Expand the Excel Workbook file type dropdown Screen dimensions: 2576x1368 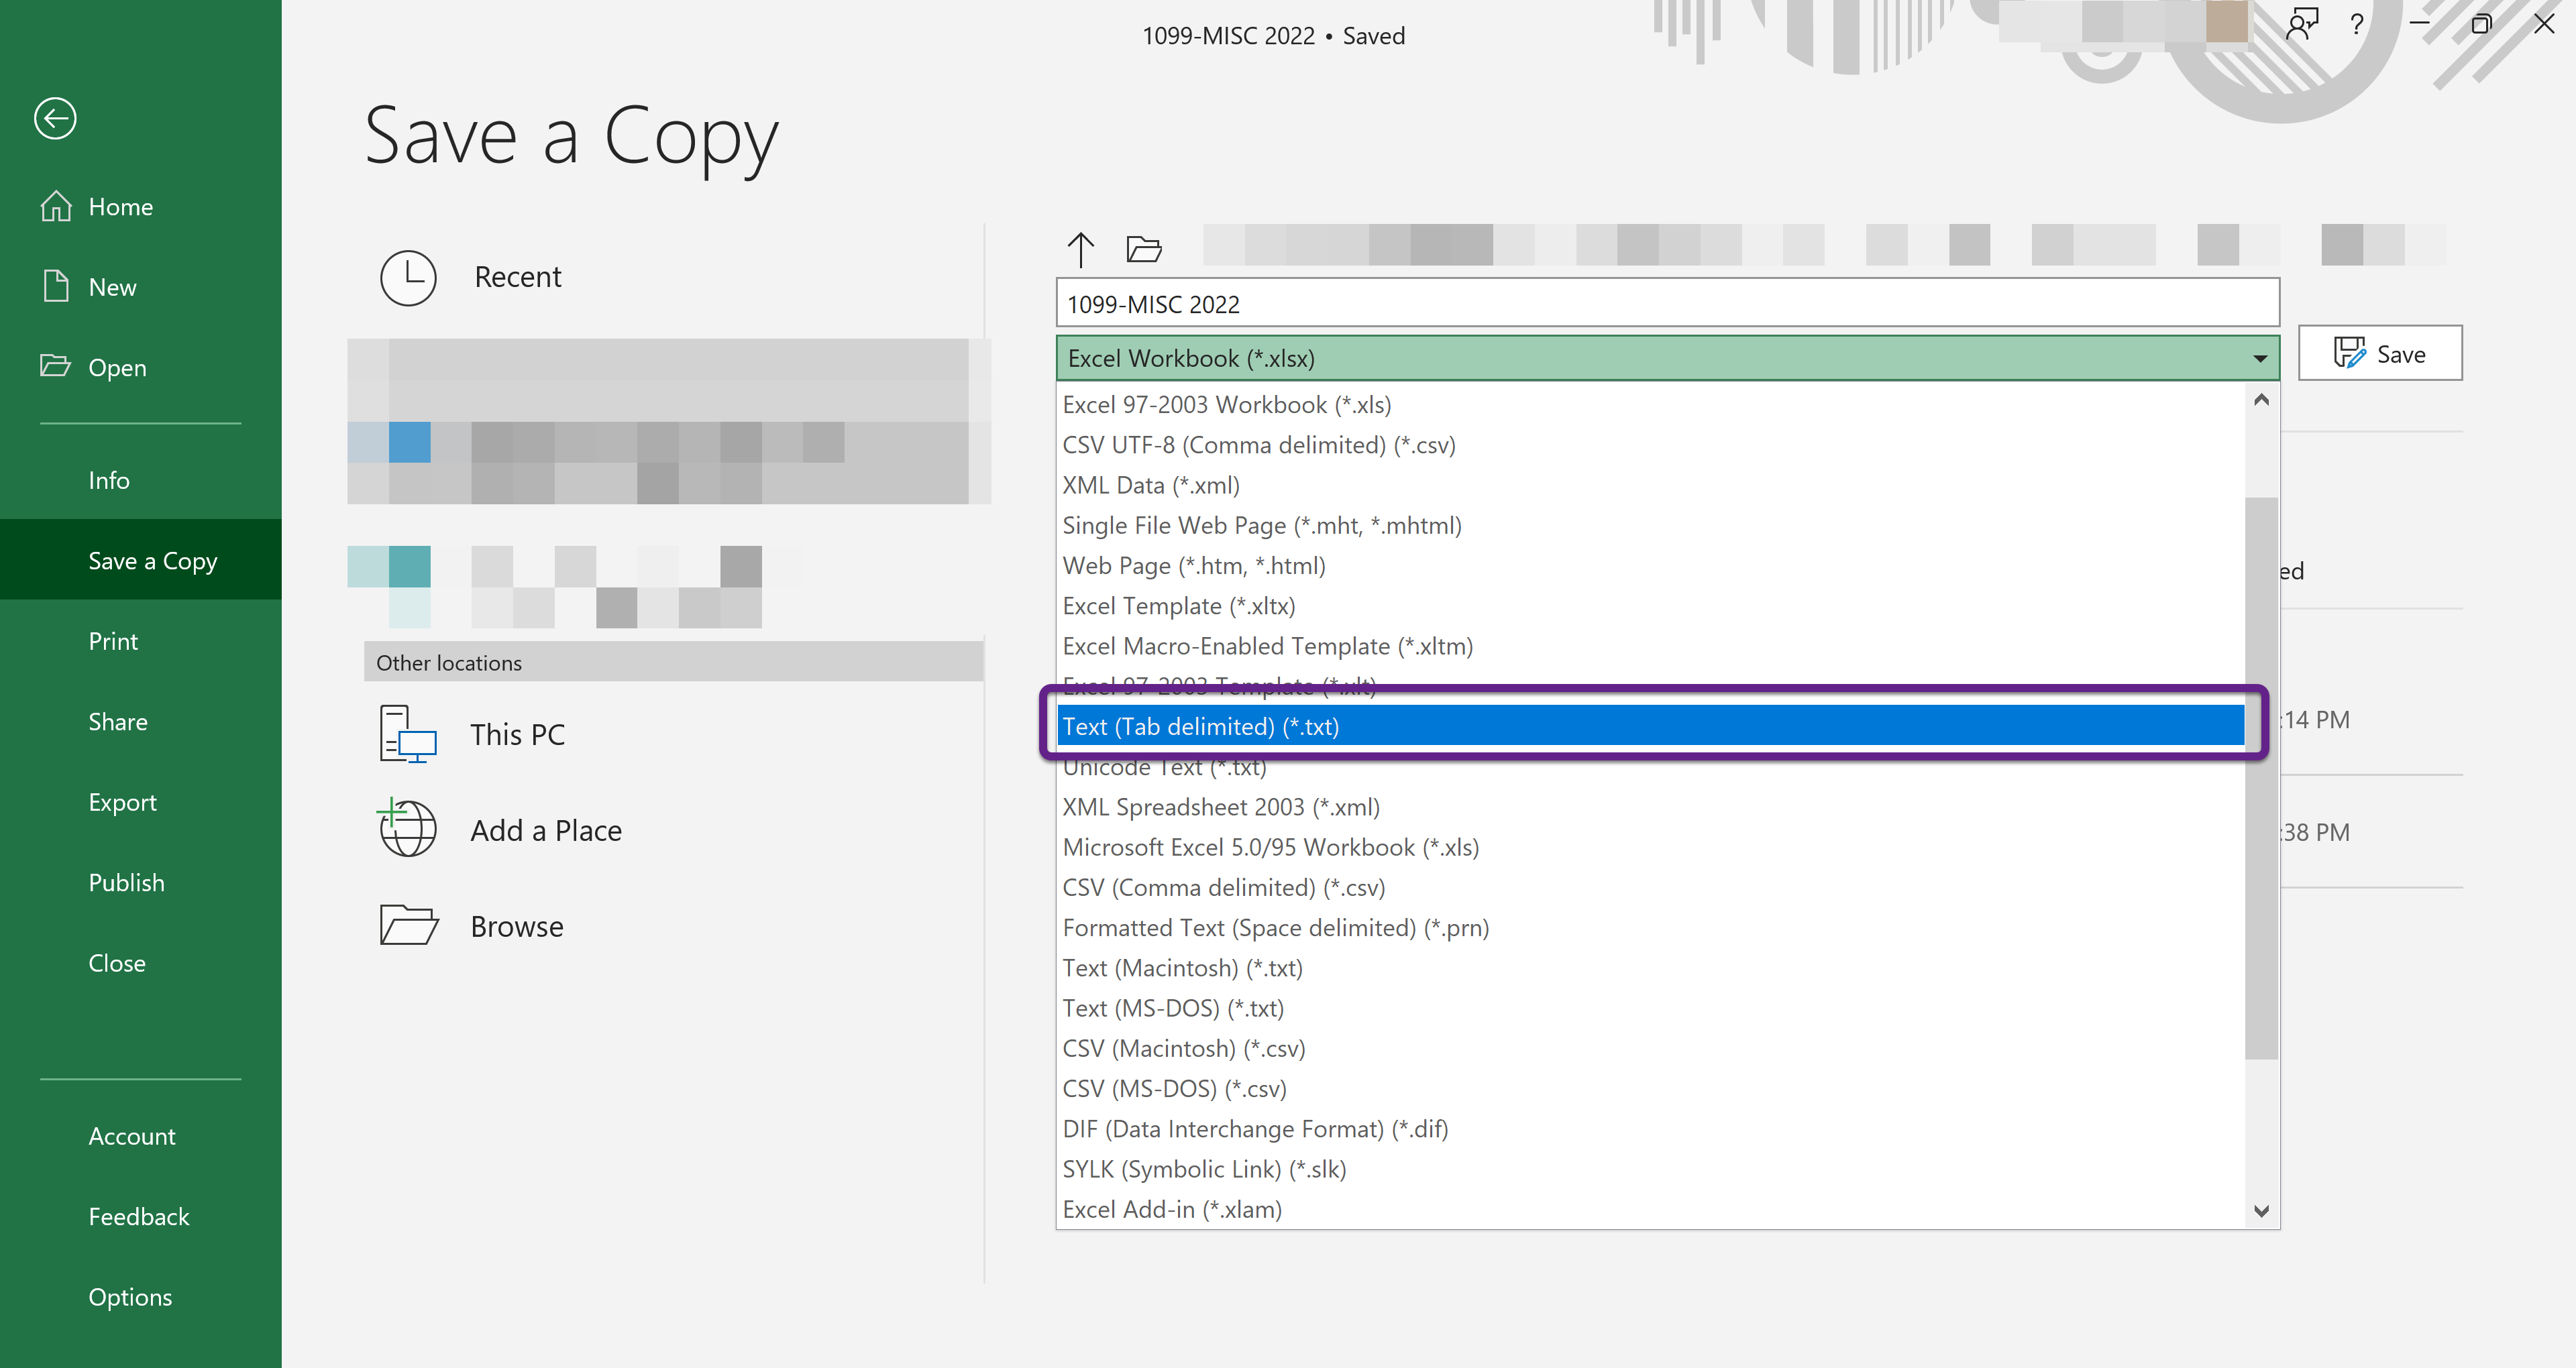(x=2259, y=358)
